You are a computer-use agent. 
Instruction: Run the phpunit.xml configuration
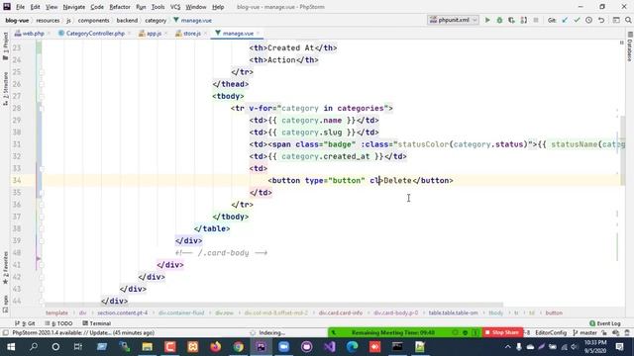coord(487,20)
